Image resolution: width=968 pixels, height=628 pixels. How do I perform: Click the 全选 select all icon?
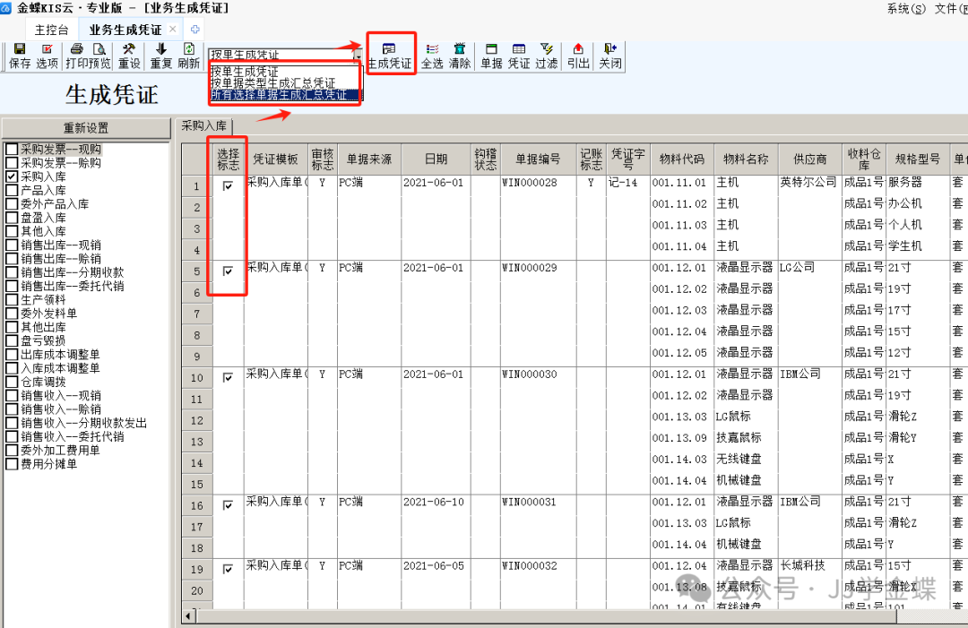(x=432, y=56)
